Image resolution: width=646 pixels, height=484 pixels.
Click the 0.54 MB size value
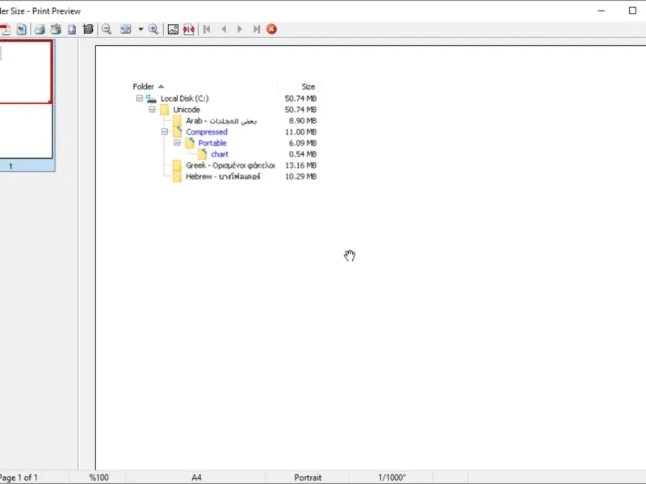pyautogui.click(x=302, y=154)
